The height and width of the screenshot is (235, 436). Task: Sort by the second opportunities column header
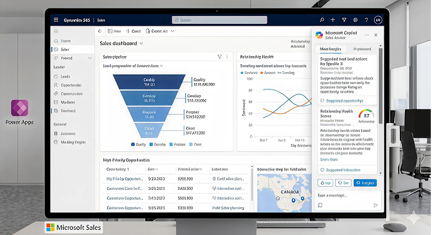coord(152,169)
